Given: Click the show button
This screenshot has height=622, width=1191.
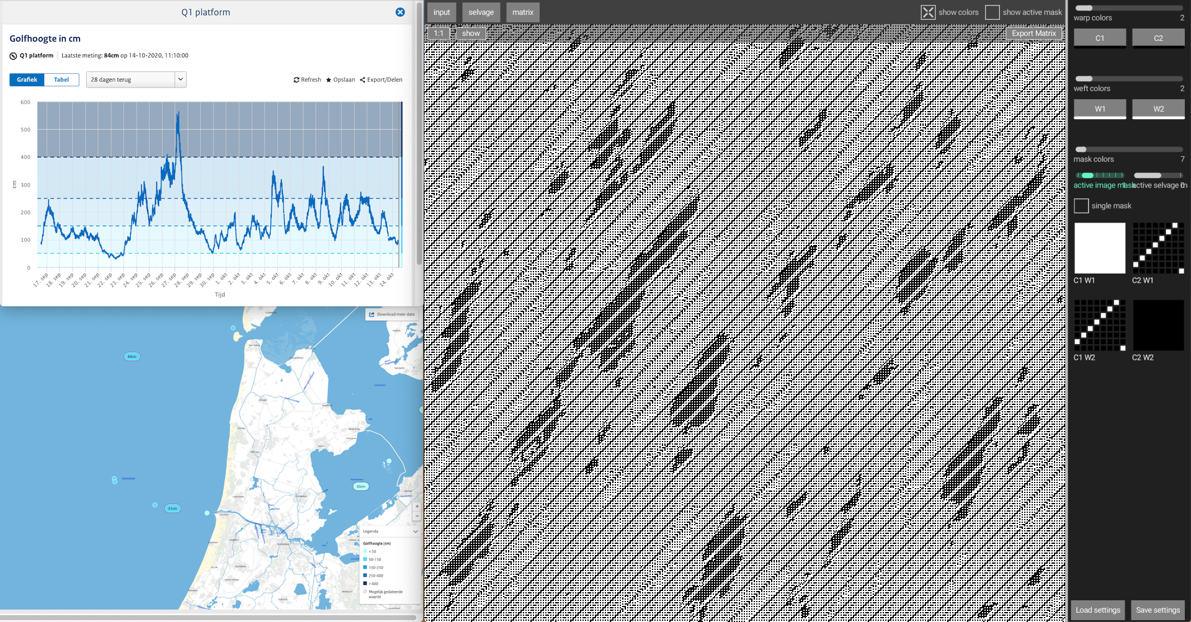Looking at the screenshot, I should pyautogui.click(x=471, y=33).
